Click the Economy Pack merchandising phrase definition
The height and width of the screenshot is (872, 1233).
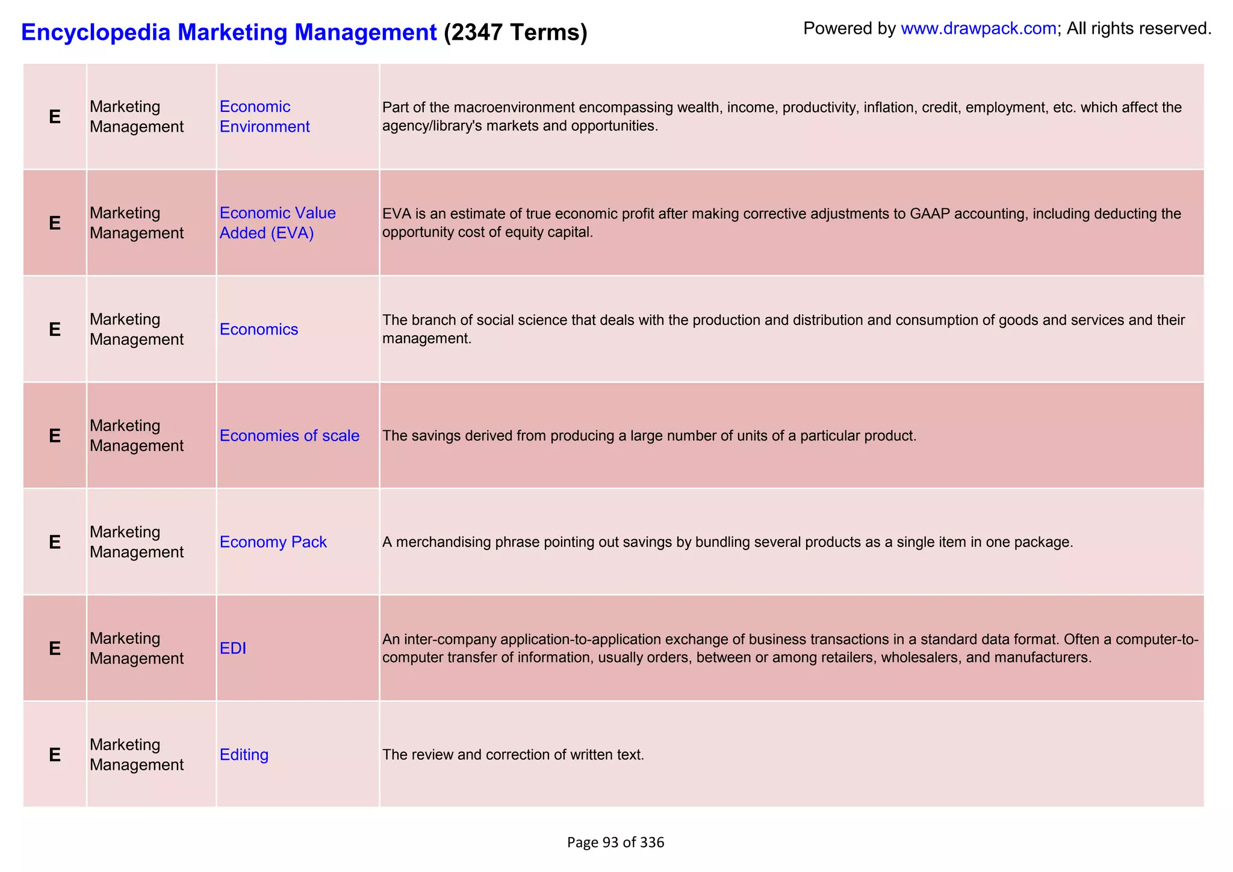728,542
